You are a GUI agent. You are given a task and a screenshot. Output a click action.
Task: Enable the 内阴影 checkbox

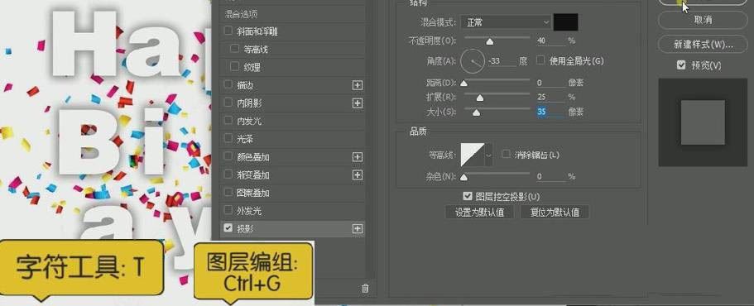[x=228, y=103]
